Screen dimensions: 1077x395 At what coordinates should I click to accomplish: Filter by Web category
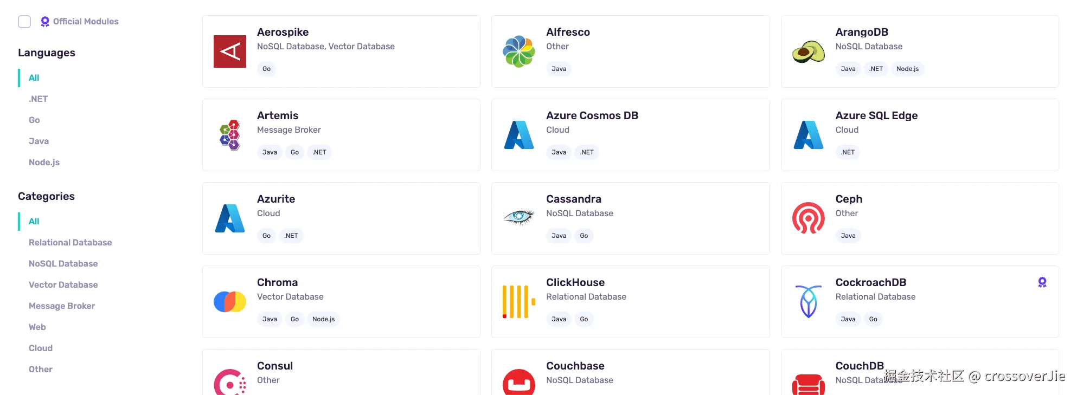point(37,327)
